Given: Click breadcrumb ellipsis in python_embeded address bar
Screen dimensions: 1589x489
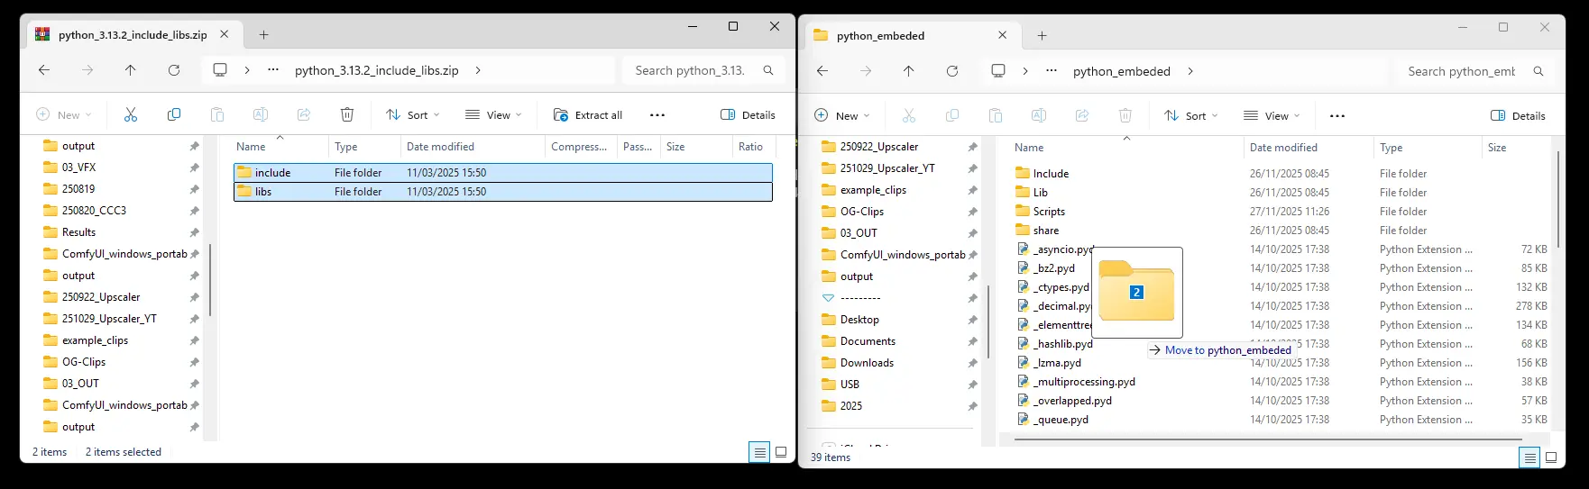Looking at the screenshot, I should [1052, 71].
